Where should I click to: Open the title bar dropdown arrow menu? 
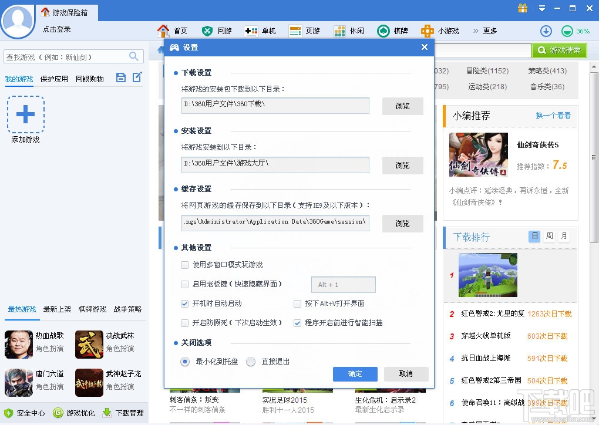point(541,8)
